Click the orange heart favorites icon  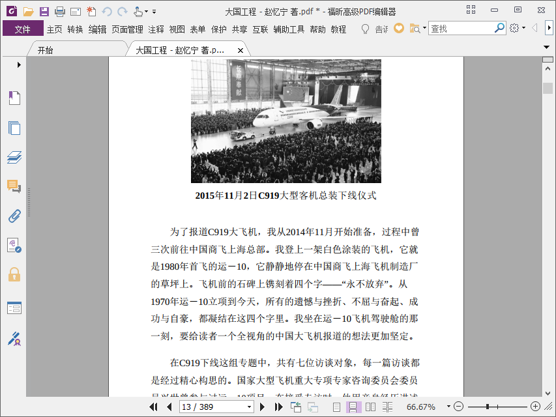pos(399,28)
